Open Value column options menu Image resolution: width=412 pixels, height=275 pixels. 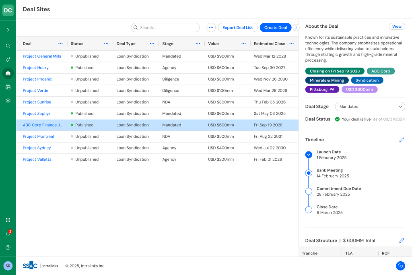(243, 43)
